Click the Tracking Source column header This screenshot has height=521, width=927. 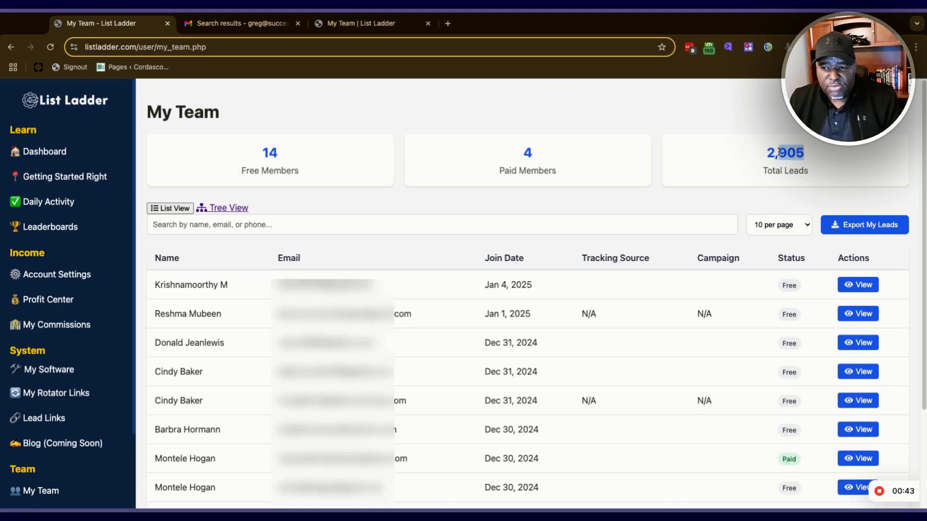[615, 258]
